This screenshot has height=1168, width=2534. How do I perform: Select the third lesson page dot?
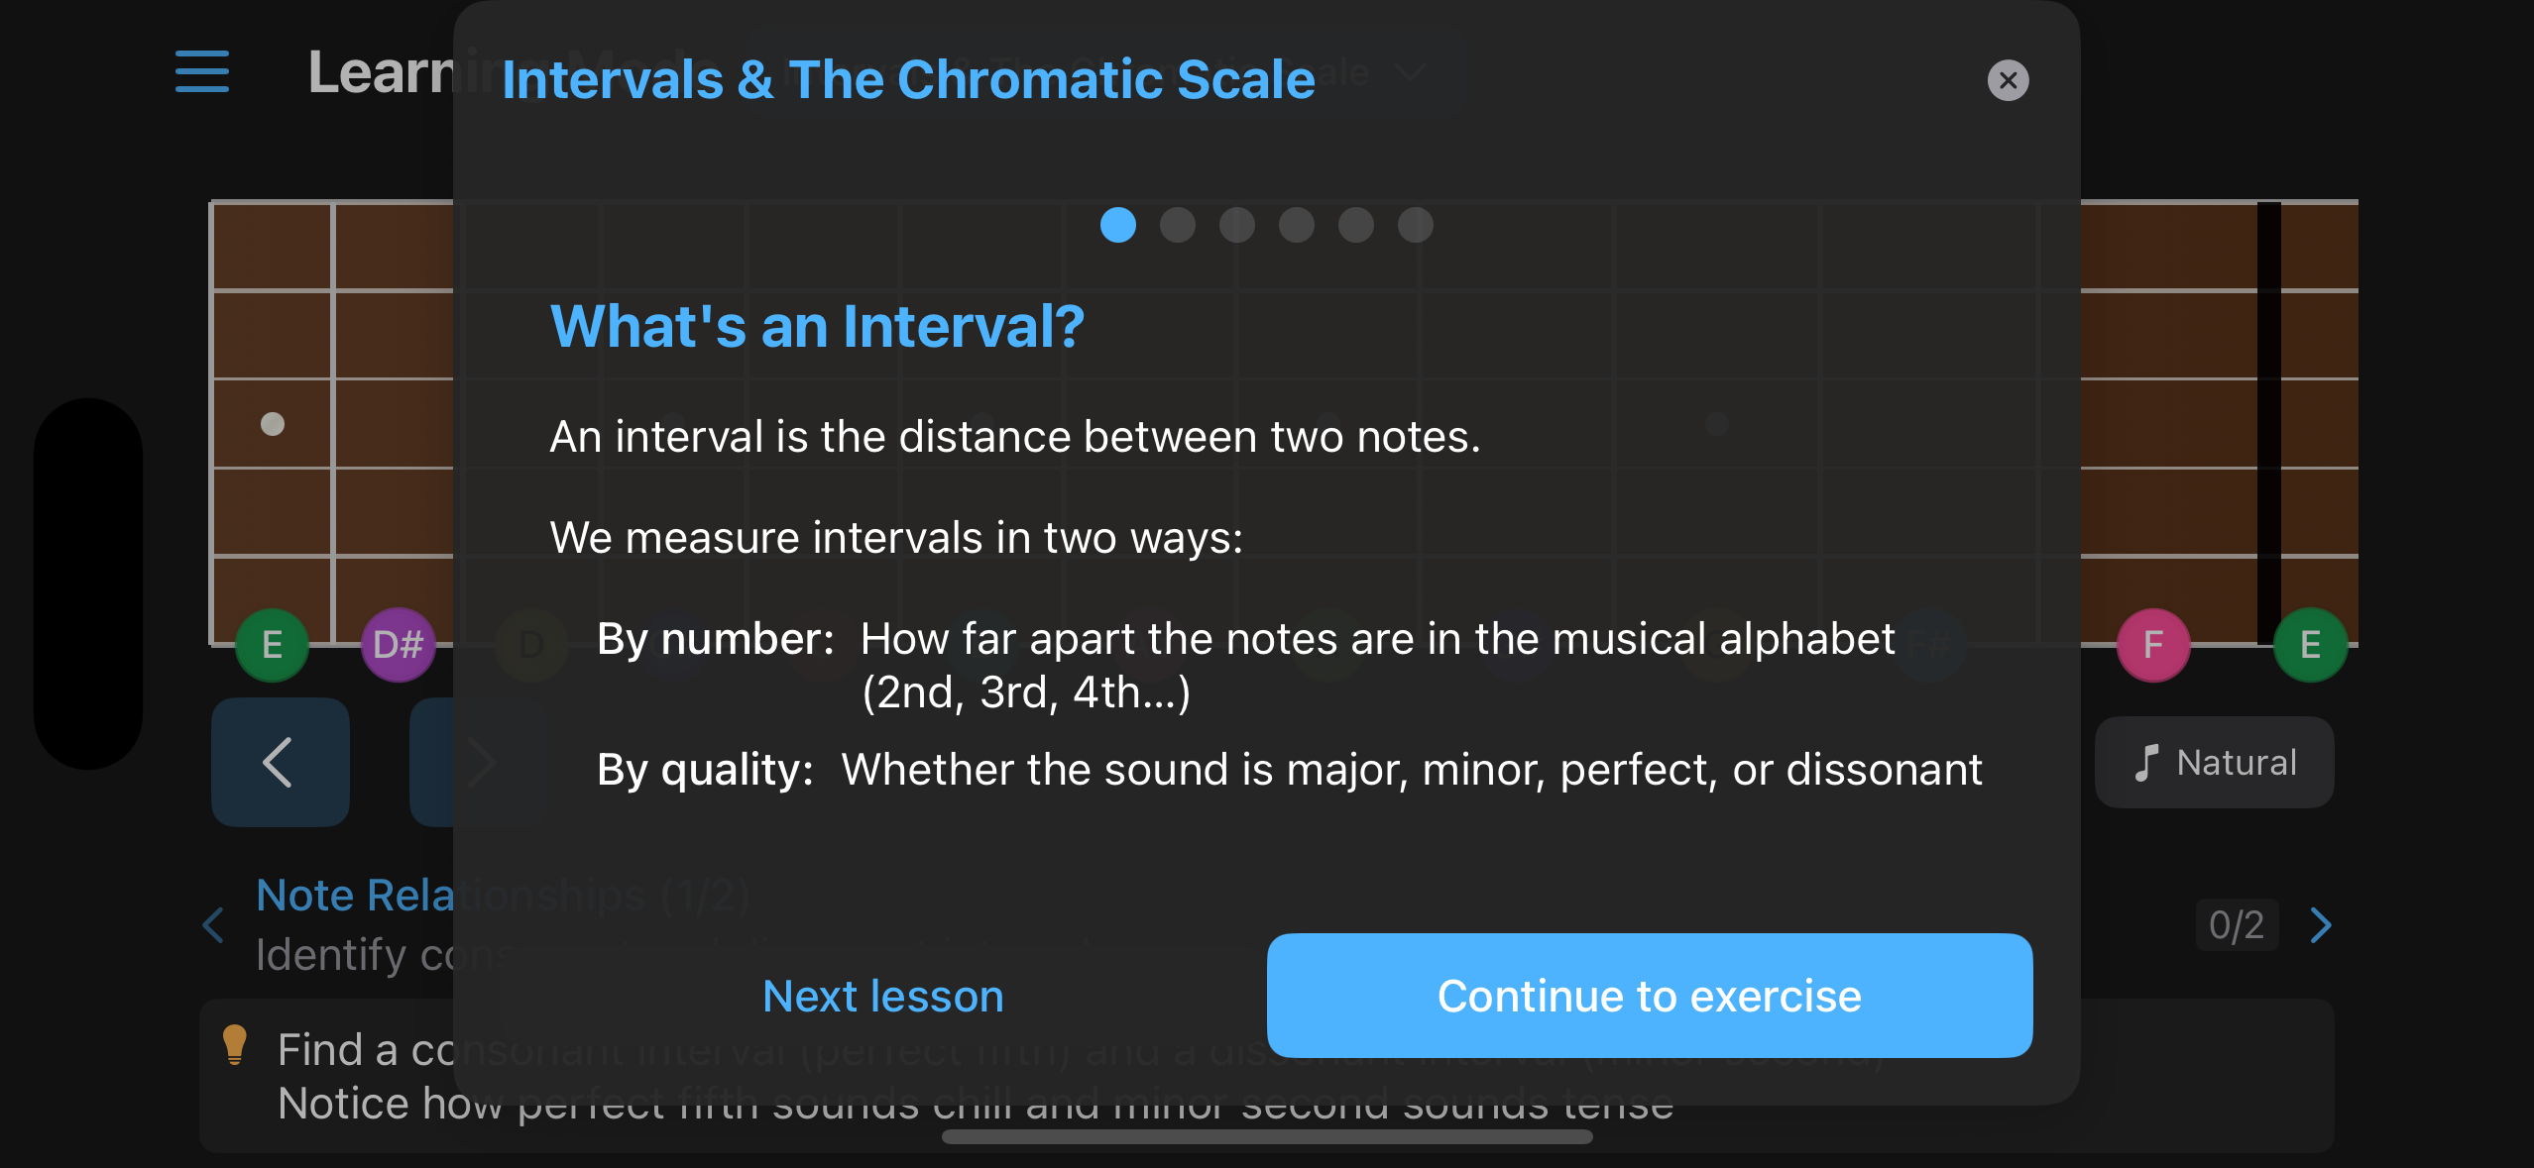click(x=1237, y=225)
